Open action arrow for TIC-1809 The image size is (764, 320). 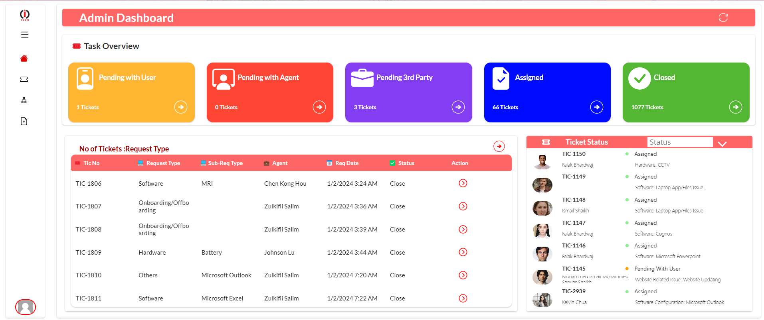(x=463, y=252)
